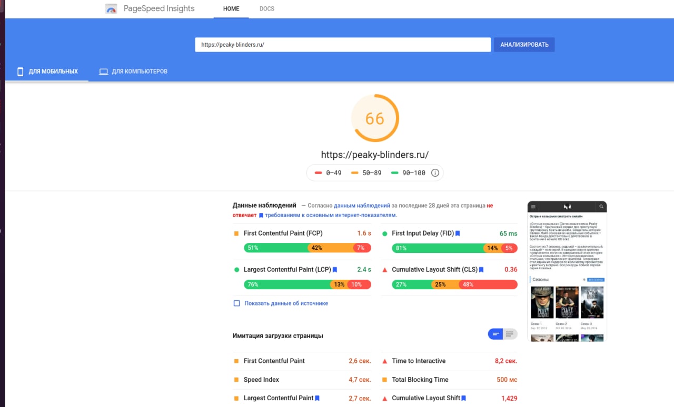Click bookmark icon next to lab Largest Contentful Paint

pos(318,398)
